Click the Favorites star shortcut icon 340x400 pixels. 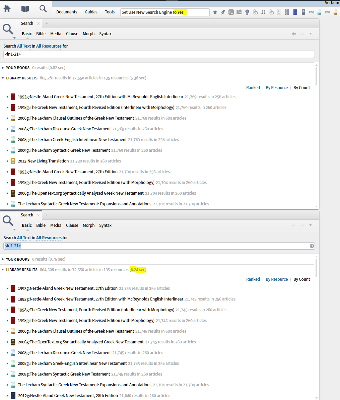[215, 12]
